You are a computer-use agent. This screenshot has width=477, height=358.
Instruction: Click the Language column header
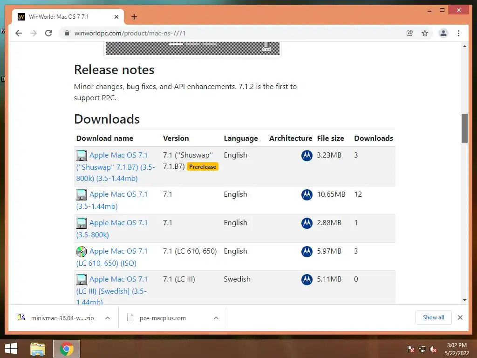pyautogui.click(x=241, y=138)
